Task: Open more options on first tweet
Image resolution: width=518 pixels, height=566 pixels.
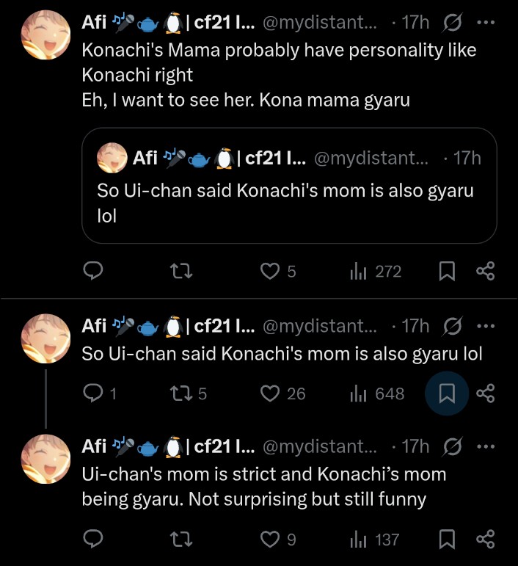Action: 485,22
